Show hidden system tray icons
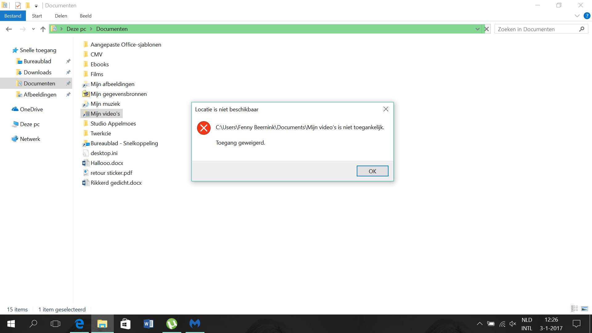Image resolution: width=592 pixels, height=333 pixels. tap(479, 324)
